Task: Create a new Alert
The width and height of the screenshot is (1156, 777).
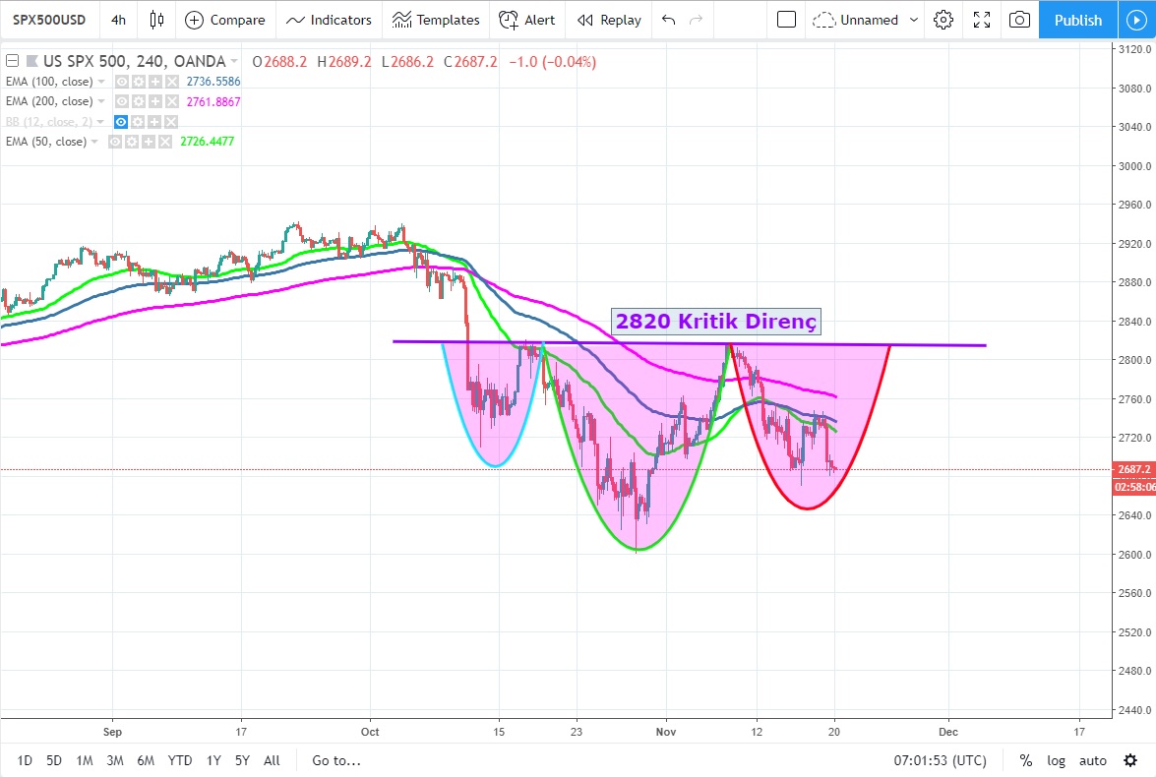Action: [527, 20]
